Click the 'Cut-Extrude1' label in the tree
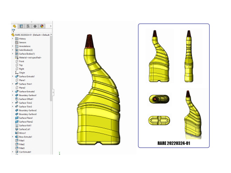This screenshot has height=173, width=231. 25,152
